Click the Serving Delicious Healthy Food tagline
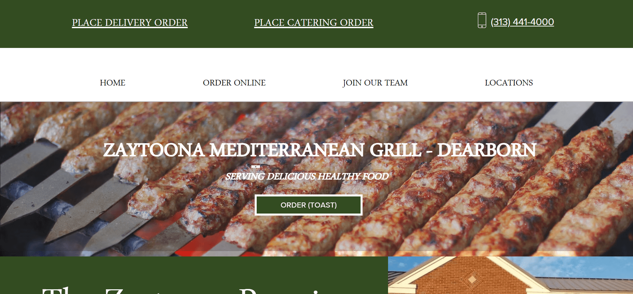Image resolution: width=633 pixels, height=294 pixels. point(307,176)
